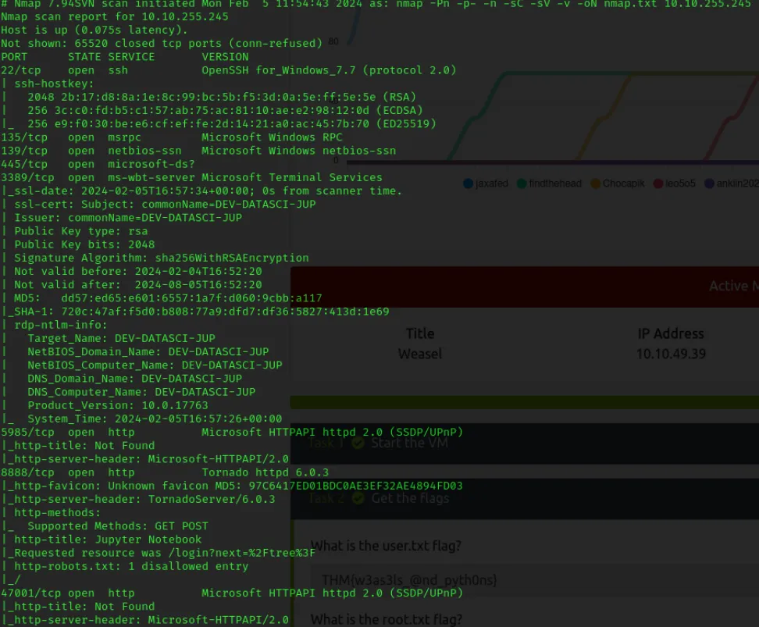This screenshot has height=627, width=759.
Task: Toggle the green findthehead legend marker
Action: click(x=521, y=183)
